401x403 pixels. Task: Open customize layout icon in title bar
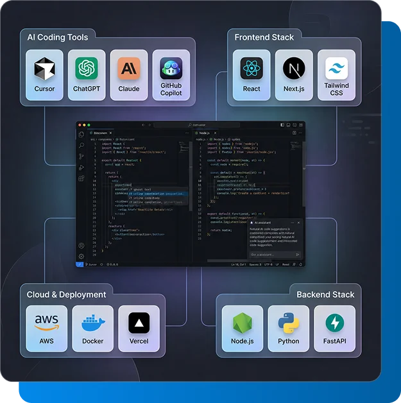coord(301,125)
